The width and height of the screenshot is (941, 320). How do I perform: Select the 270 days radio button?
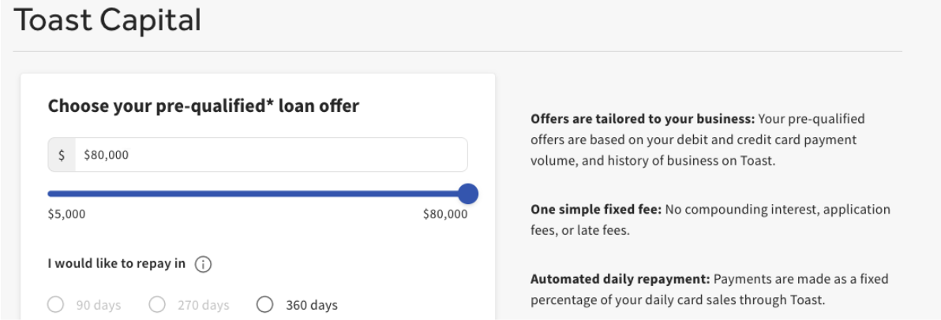pos(156,305)
